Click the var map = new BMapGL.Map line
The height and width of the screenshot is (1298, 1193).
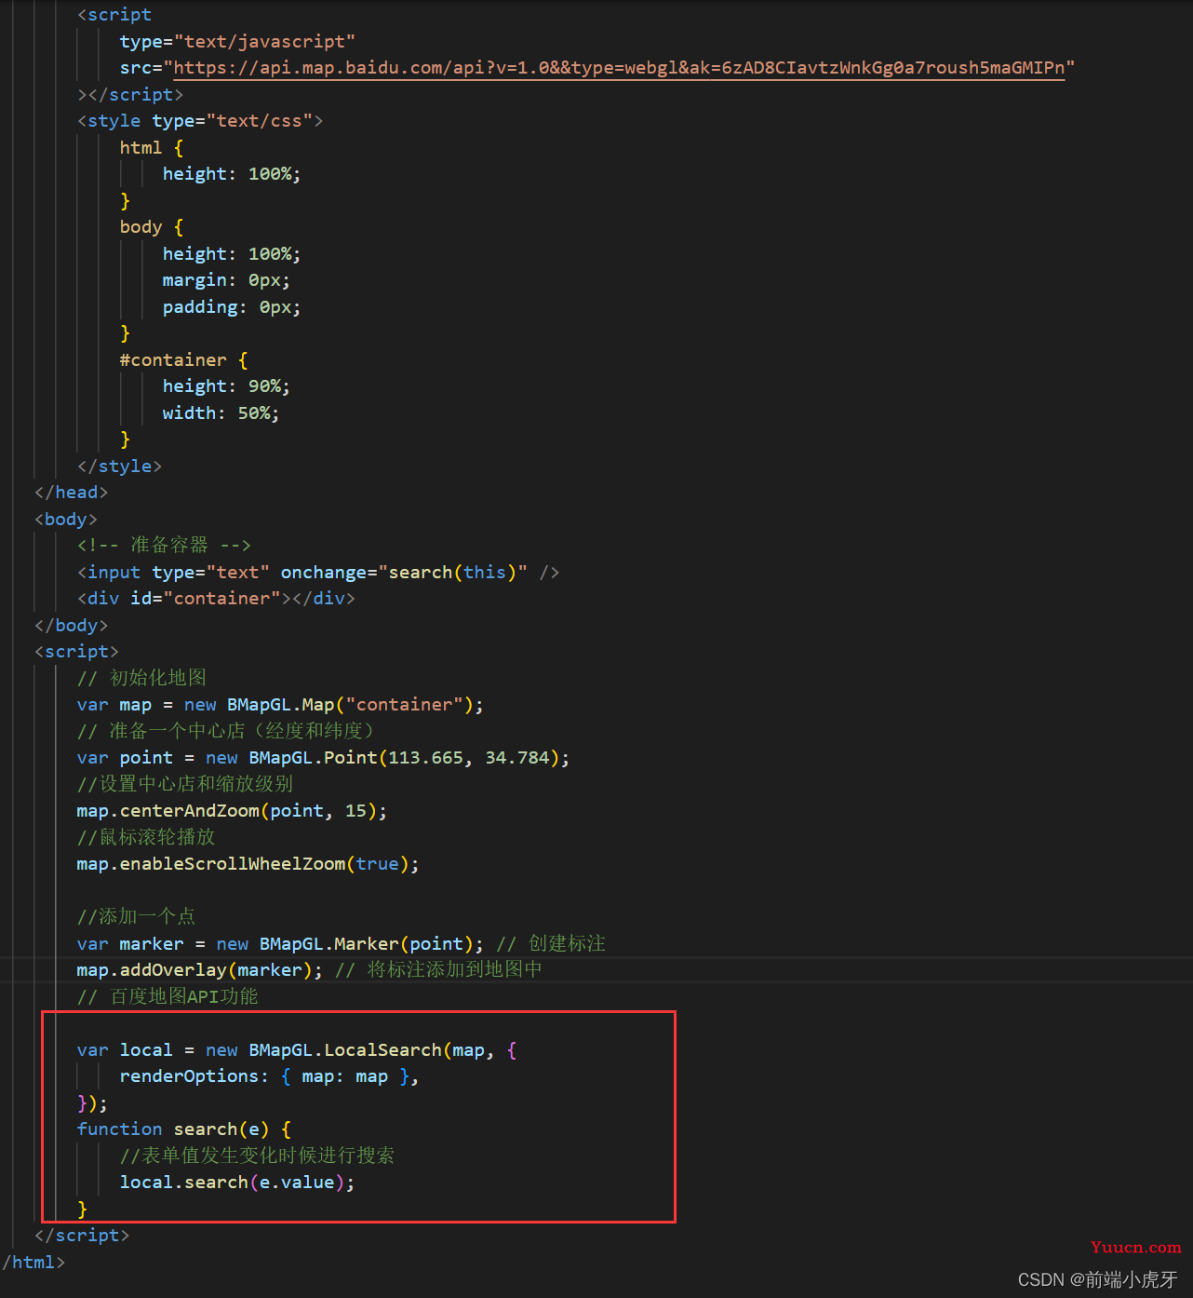[280, 705]
